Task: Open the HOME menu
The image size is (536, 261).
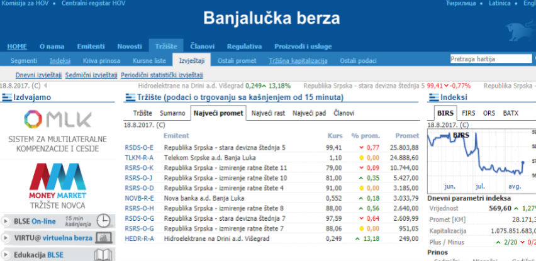Action: point(17,47)
